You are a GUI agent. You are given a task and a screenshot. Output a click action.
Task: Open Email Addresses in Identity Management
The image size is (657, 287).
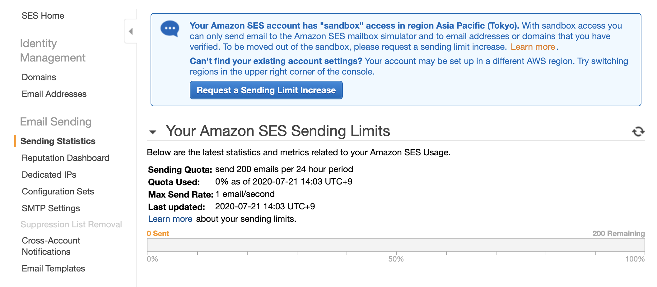pos(54,94)
